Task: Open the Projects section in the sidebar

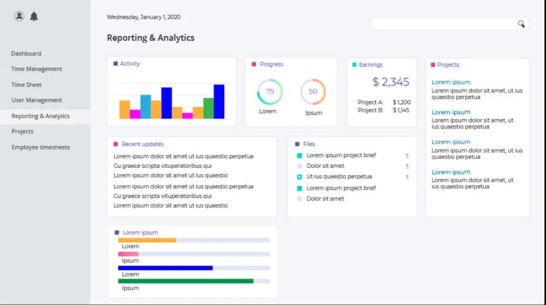Action: (22, 131)
